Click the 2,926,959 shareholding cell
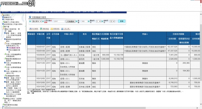 point(172,59)
